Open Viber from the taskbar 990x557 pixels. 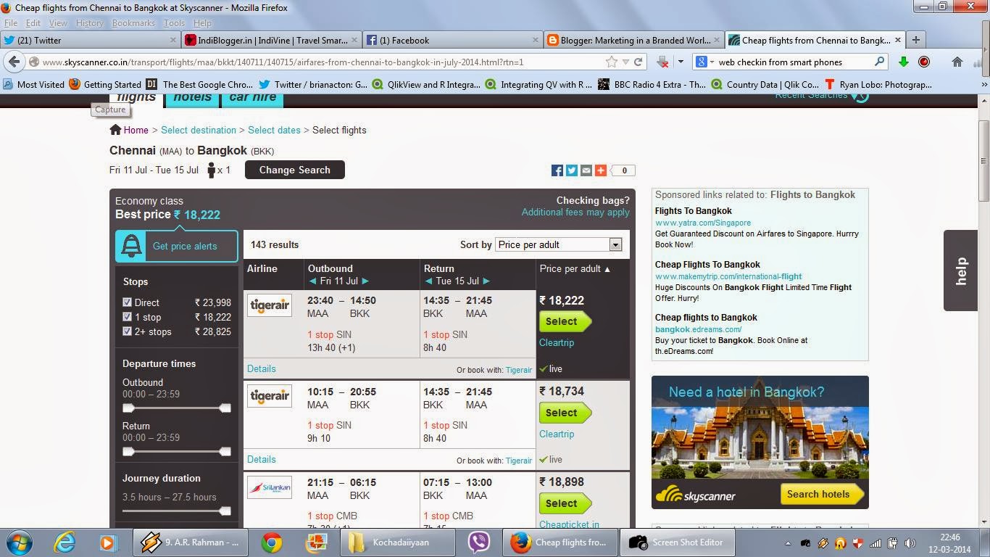pos(479,542)
